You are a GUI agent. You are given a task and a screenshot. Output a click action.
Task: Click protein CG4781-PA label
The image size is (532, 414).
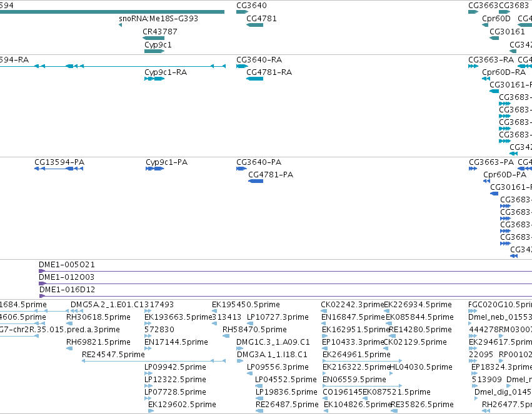point(271,175)
